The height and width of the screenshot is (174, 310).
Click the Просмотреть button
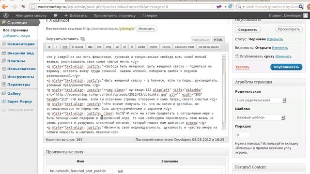289,29
